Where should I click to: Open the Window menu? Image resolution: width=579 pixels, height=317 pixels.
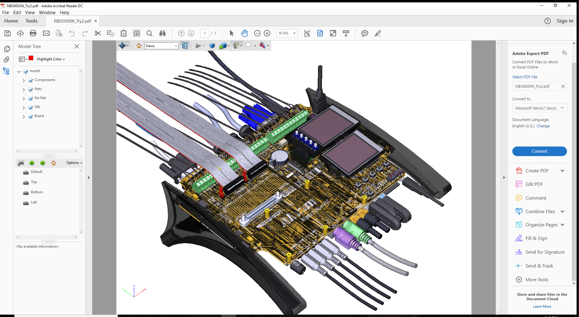coord(47,12)
